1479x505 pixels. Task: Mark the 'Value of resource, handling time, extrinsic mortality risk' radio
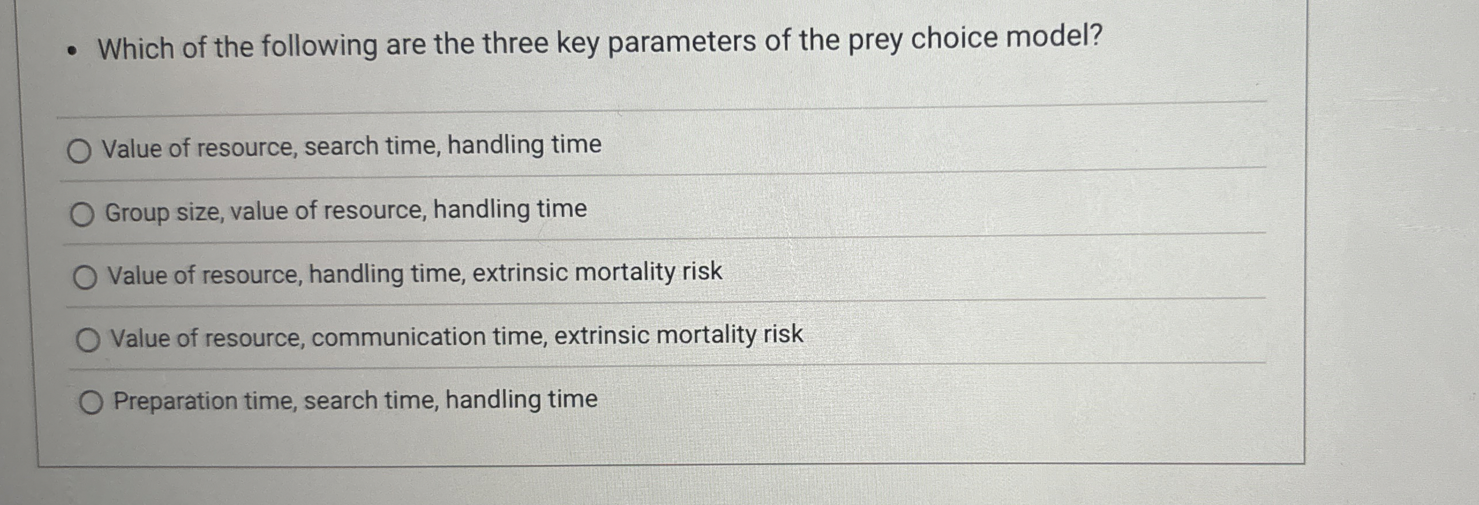(x=85, y=278)
